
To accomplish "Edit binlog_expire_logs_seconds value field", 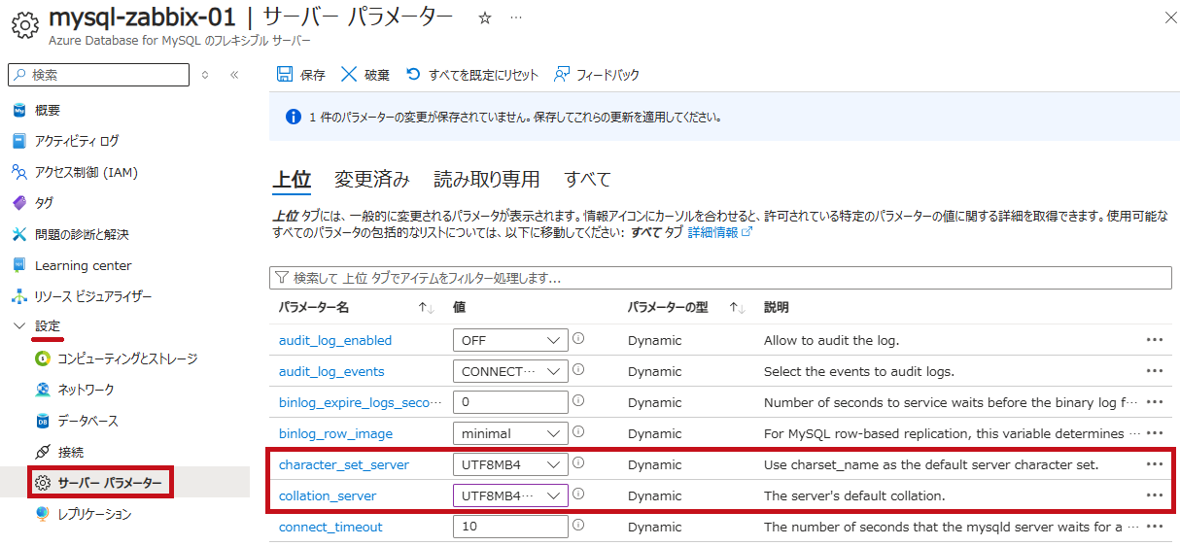I will click(x=510, y=402).
